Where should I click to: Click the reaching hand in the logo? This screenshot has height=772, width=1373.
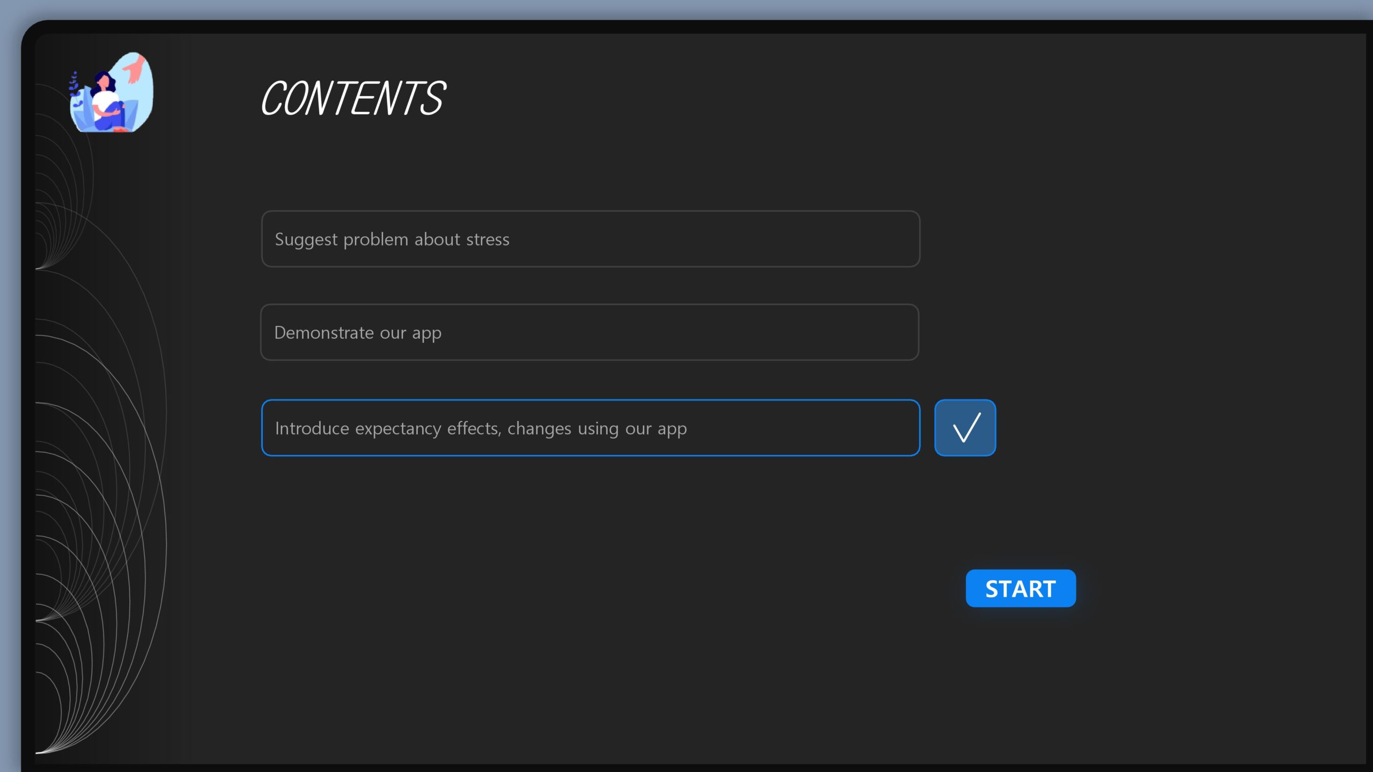coord(135,69)
